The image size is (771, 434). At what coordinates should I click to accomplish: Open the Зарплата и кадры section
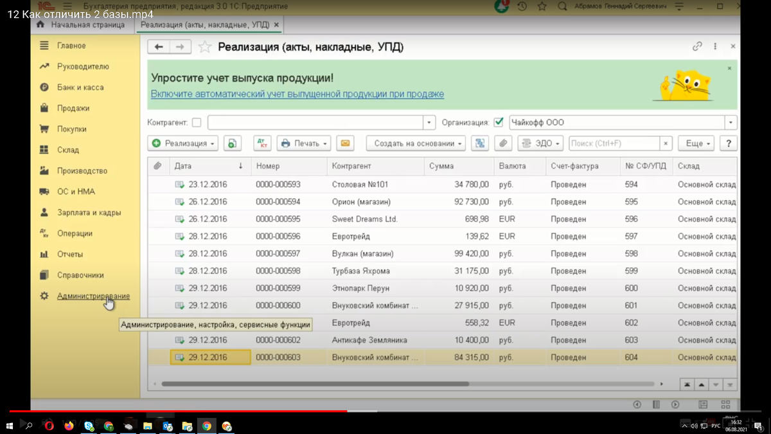click(89, 212)
